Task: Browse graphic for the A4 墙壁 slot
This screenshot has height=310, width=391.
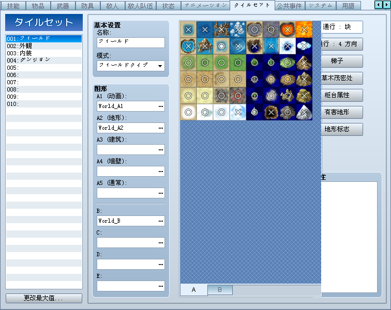Action: tap(160, 172)
